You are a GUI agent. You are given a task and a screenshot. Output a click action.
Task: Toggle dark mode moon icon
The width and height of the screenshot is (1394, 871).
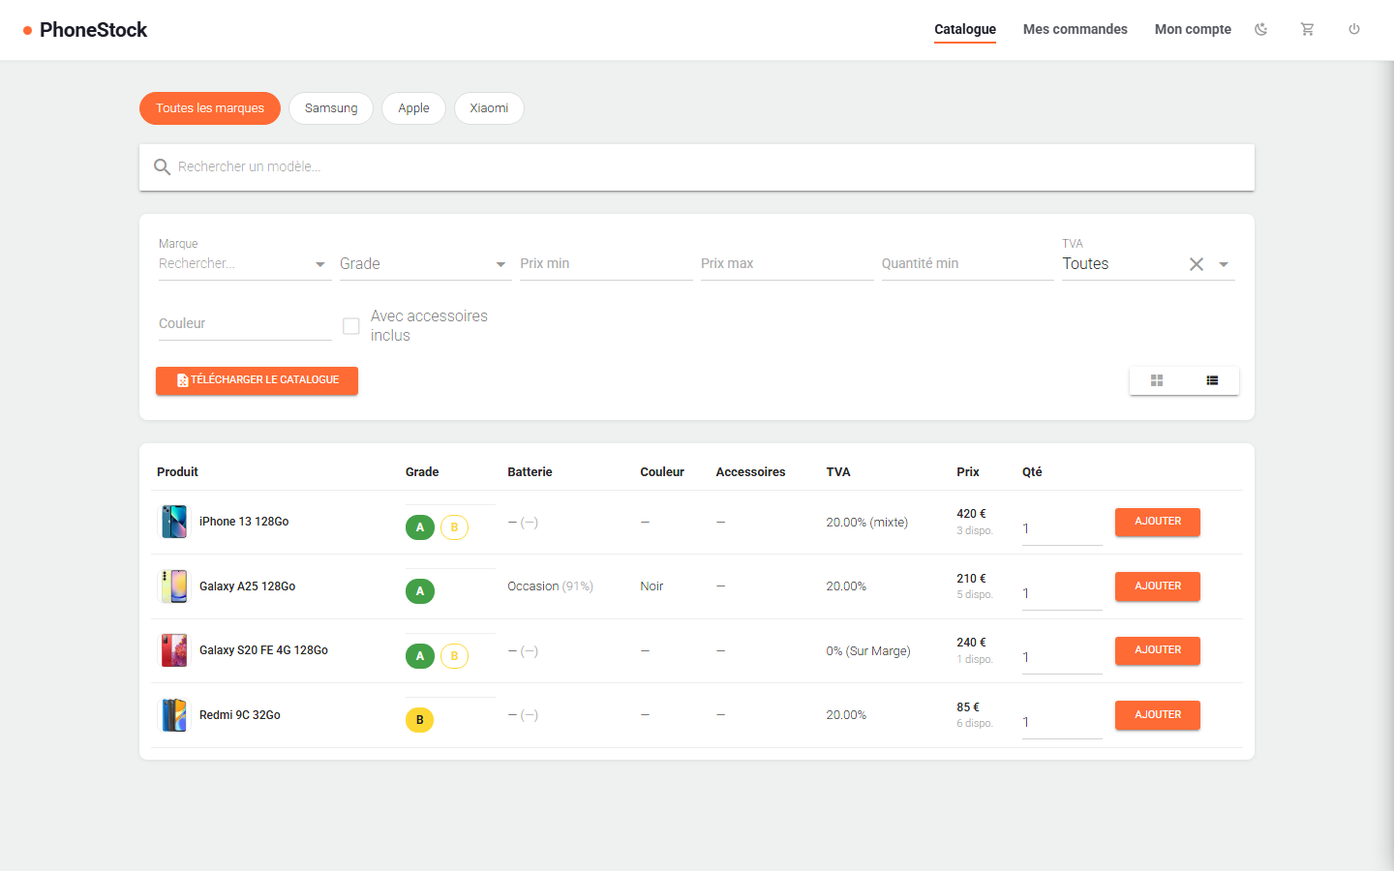[x=1260, y=29]
